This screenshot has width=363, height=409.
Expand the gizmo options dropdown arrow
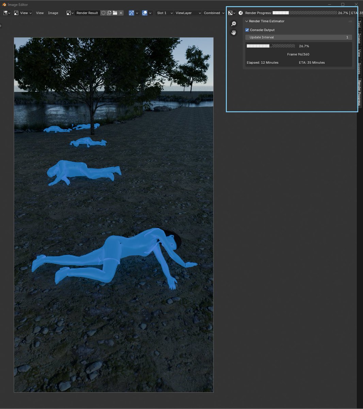[137, 13]
